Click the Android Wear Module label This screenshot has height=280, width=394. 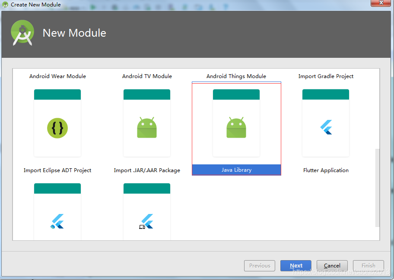click(x=57, y=76)
